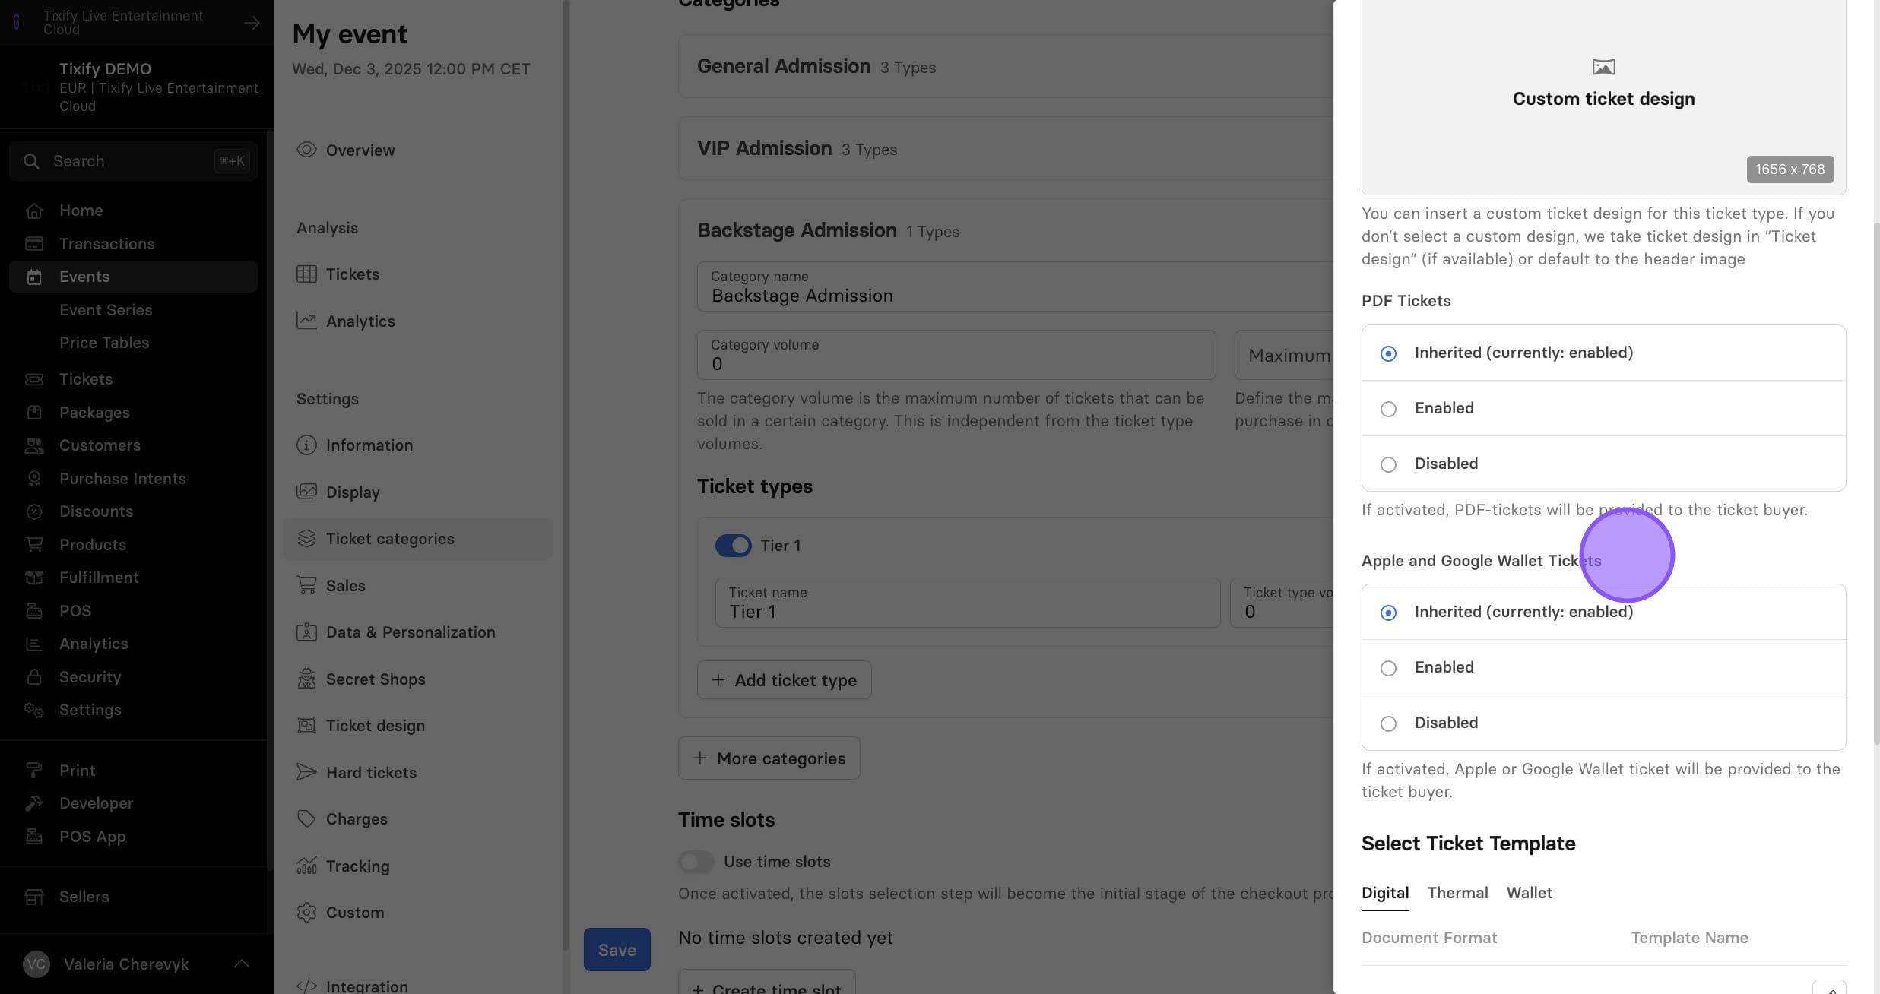
Task: Click the arrow next to Tixify Live Entertainment Cloud
Action: (x=252, y=23)
